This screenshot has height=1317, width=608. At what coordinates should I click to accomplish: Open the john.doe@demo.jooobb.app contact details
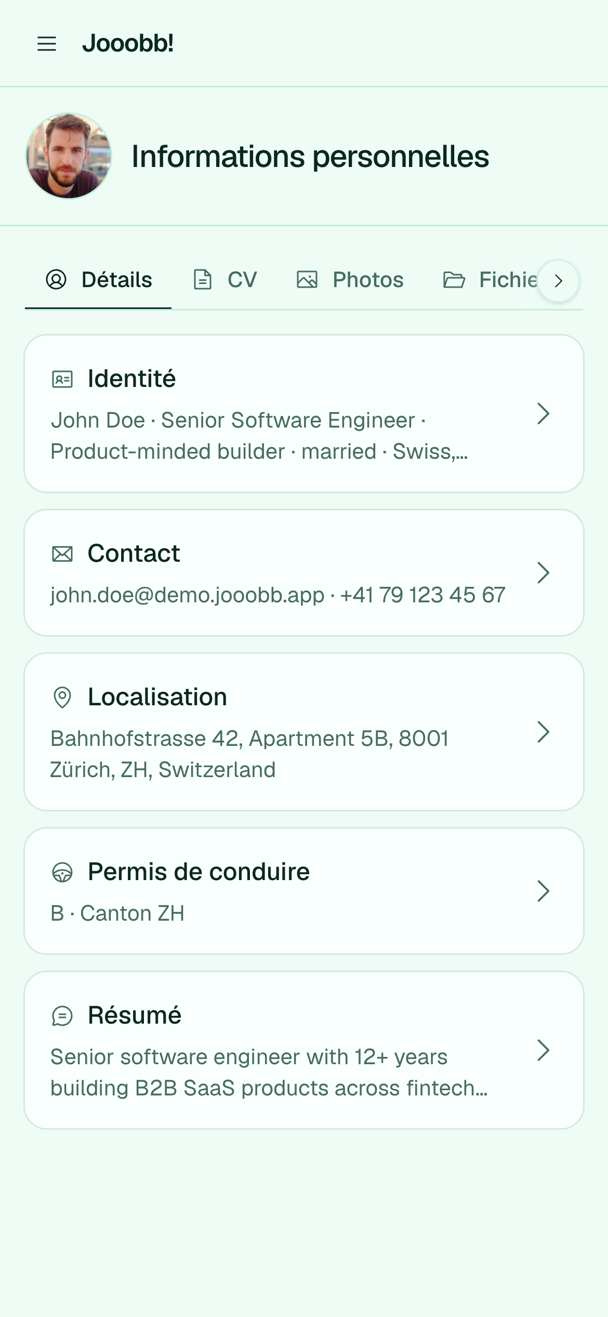point(304,573)
